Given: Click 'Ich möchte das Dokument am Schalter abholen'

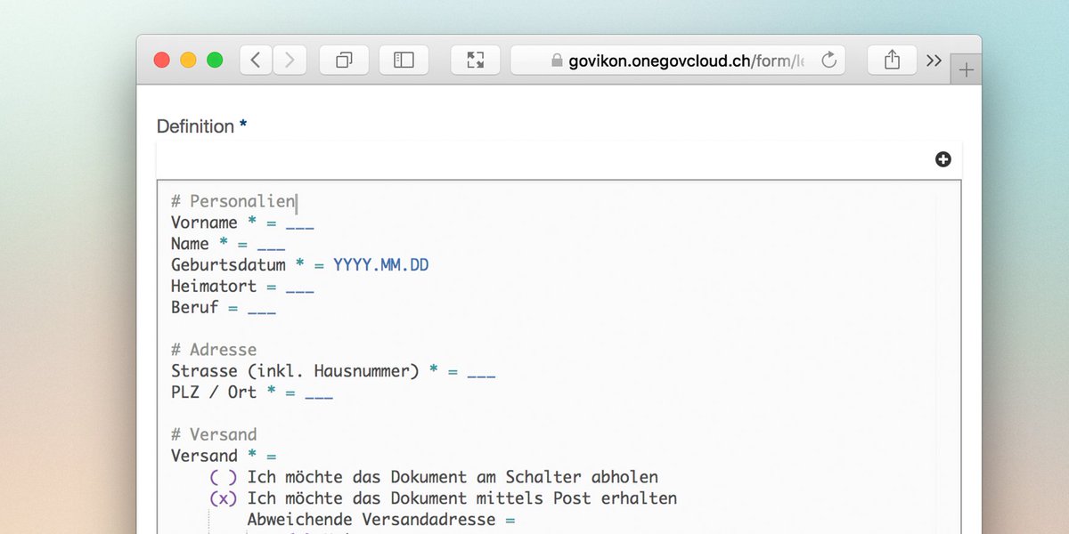Looking at the screenshot, I should point(453,477).
